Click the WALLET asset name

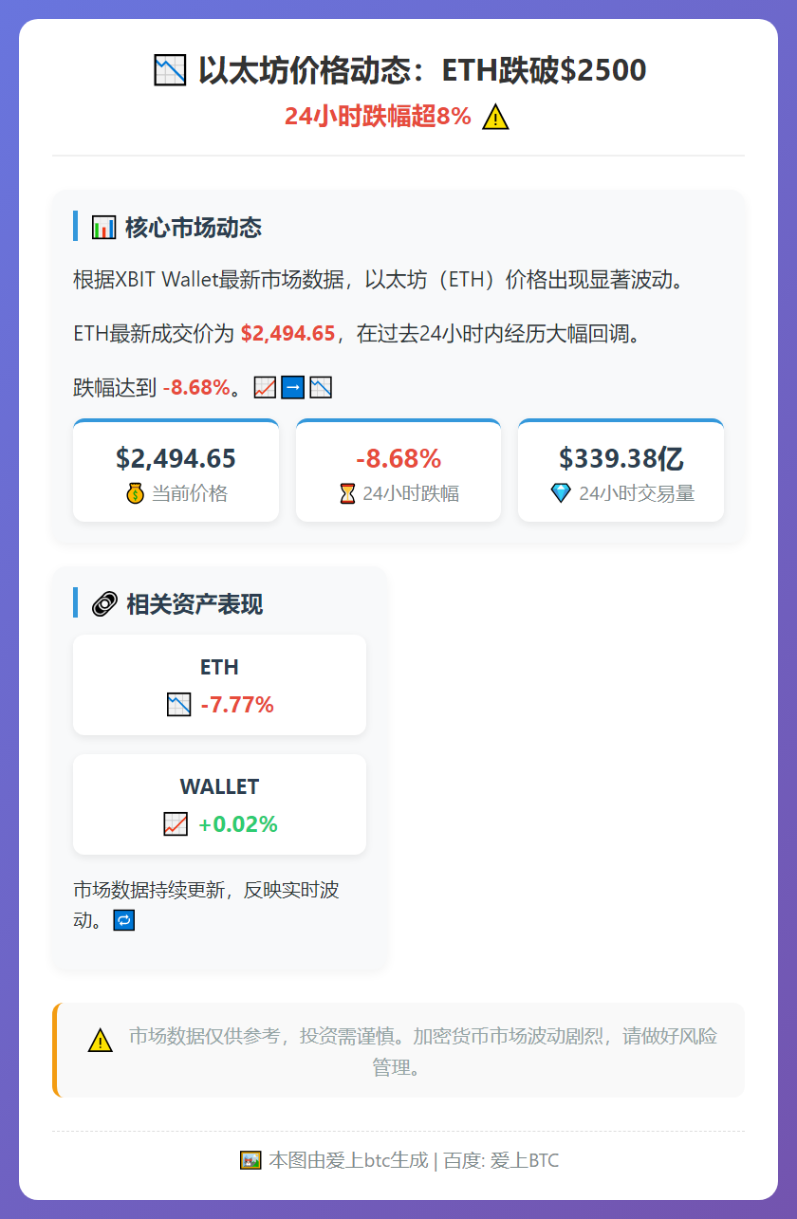point(219,786)
